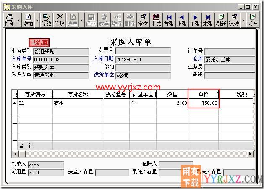Click the 部门 input field
264x189 pixels.
pyautogui.click(x=143, y=68)
